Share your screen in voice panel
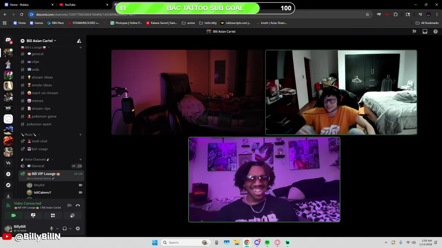Image resolution: width=442 pixels, height=248 pixels. [33, 215]
